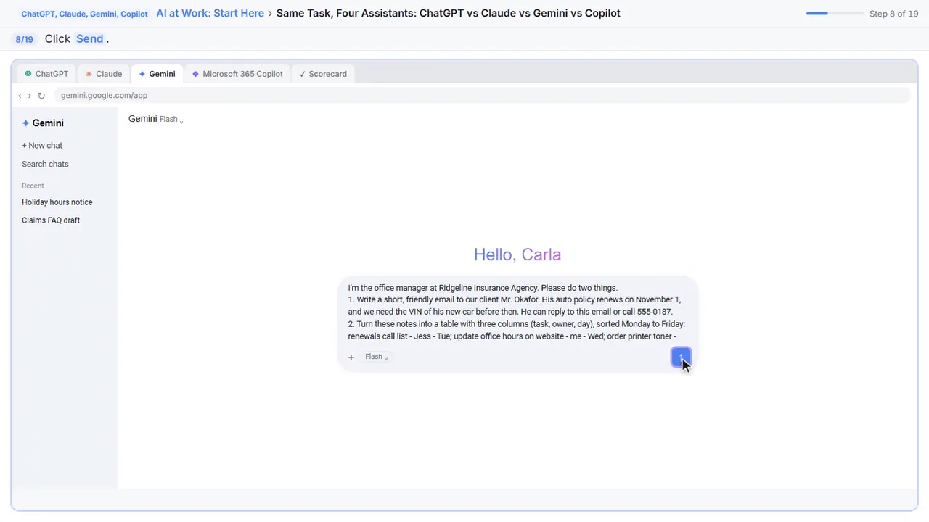Switch to the Claude tab
Screen dimensions: 929x522
104,74
